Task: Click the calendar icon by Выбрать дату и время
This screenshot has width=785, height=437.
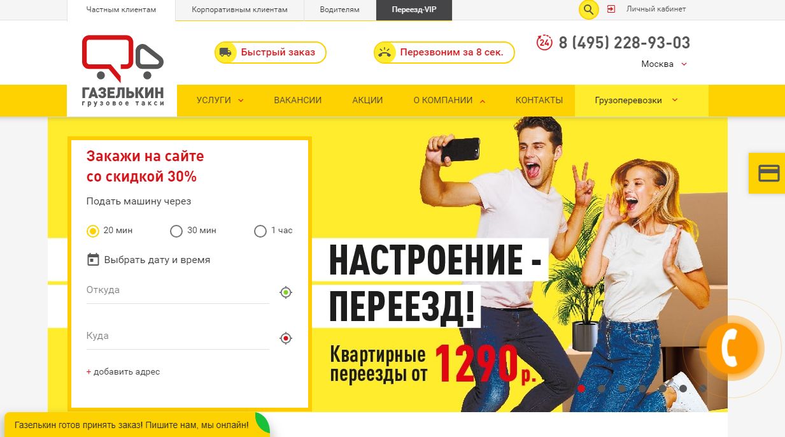Action: click(x=93, y=259)
